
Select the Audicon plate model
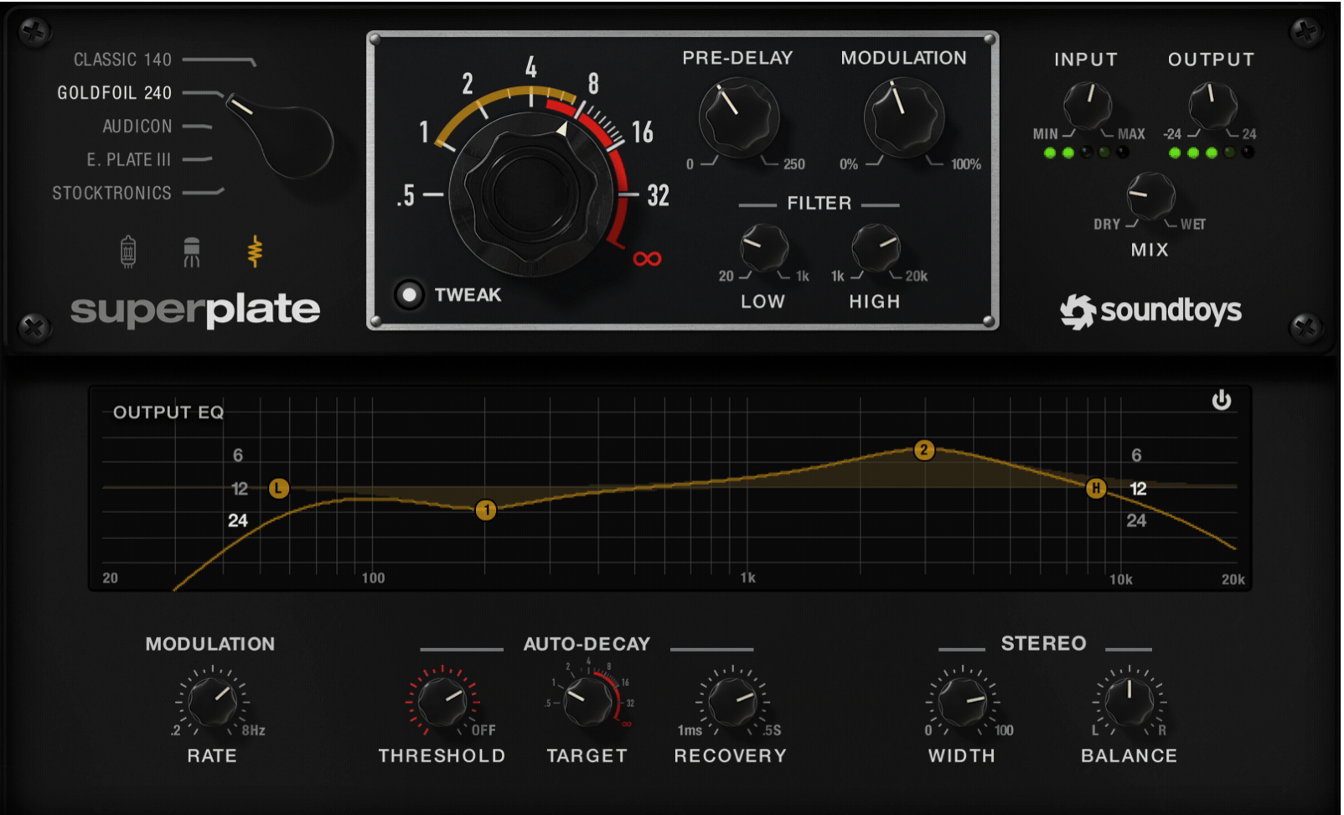pos(137,127)
